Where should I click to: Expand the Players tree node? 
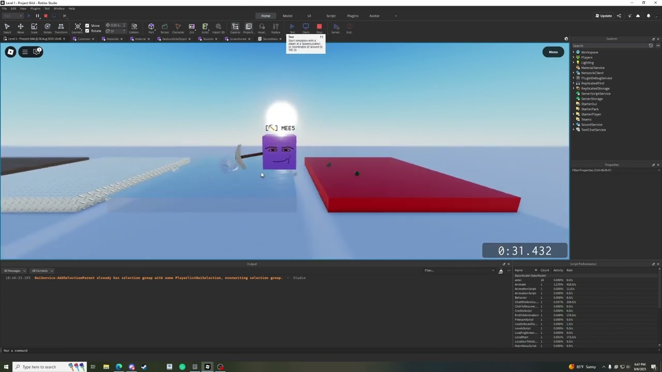(x=574, y=57)
